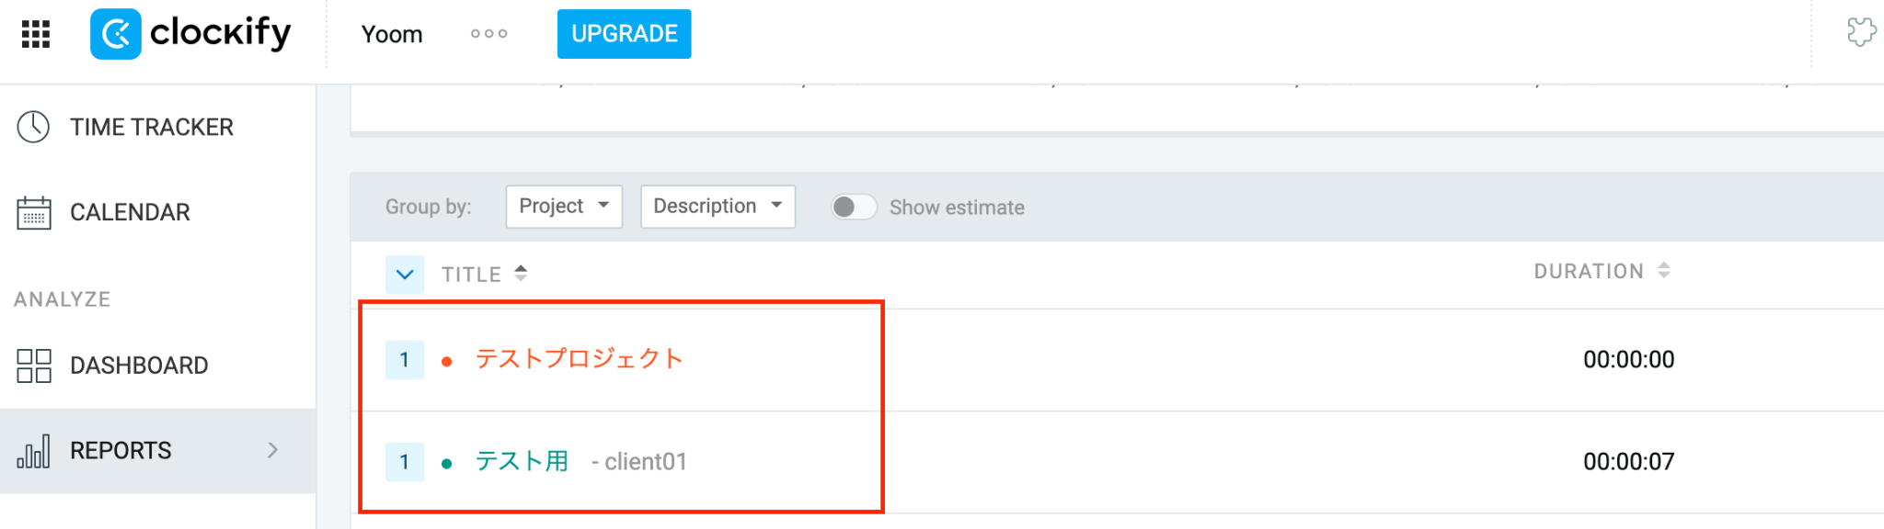Image resolution: width=1884 pixels, height=529 pixels.
Task: Open the workspace three-dots menu
Action: [488, 34]
